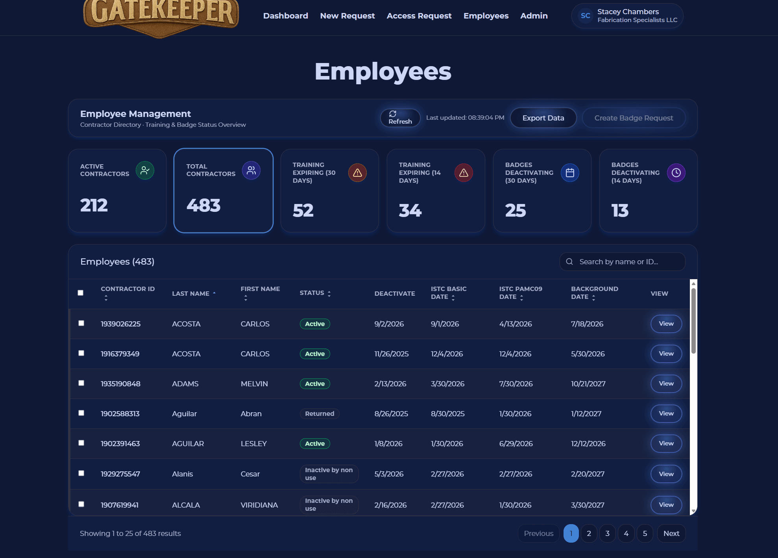Open the Employees nav item
The image size is (778, 558).
[x=486, y=16]
